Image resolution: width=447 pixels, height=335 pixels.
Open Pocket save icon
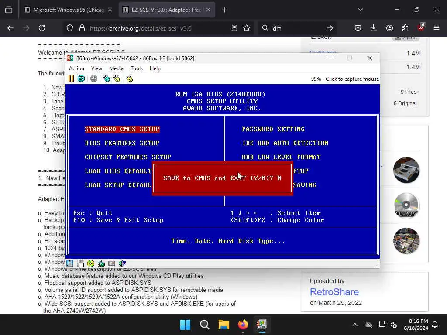pos(358,28)
